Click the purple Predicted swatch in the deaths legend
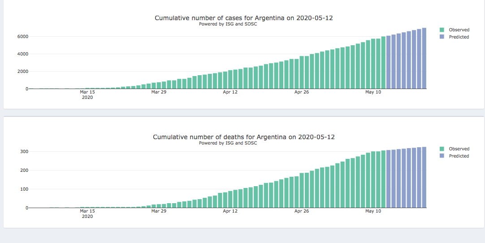 click(x=442, y=156)
